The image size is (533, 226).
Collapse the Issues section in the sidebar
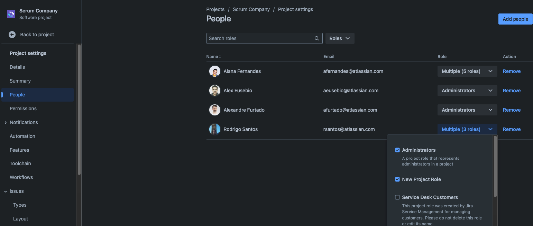(x=5, y=191)
